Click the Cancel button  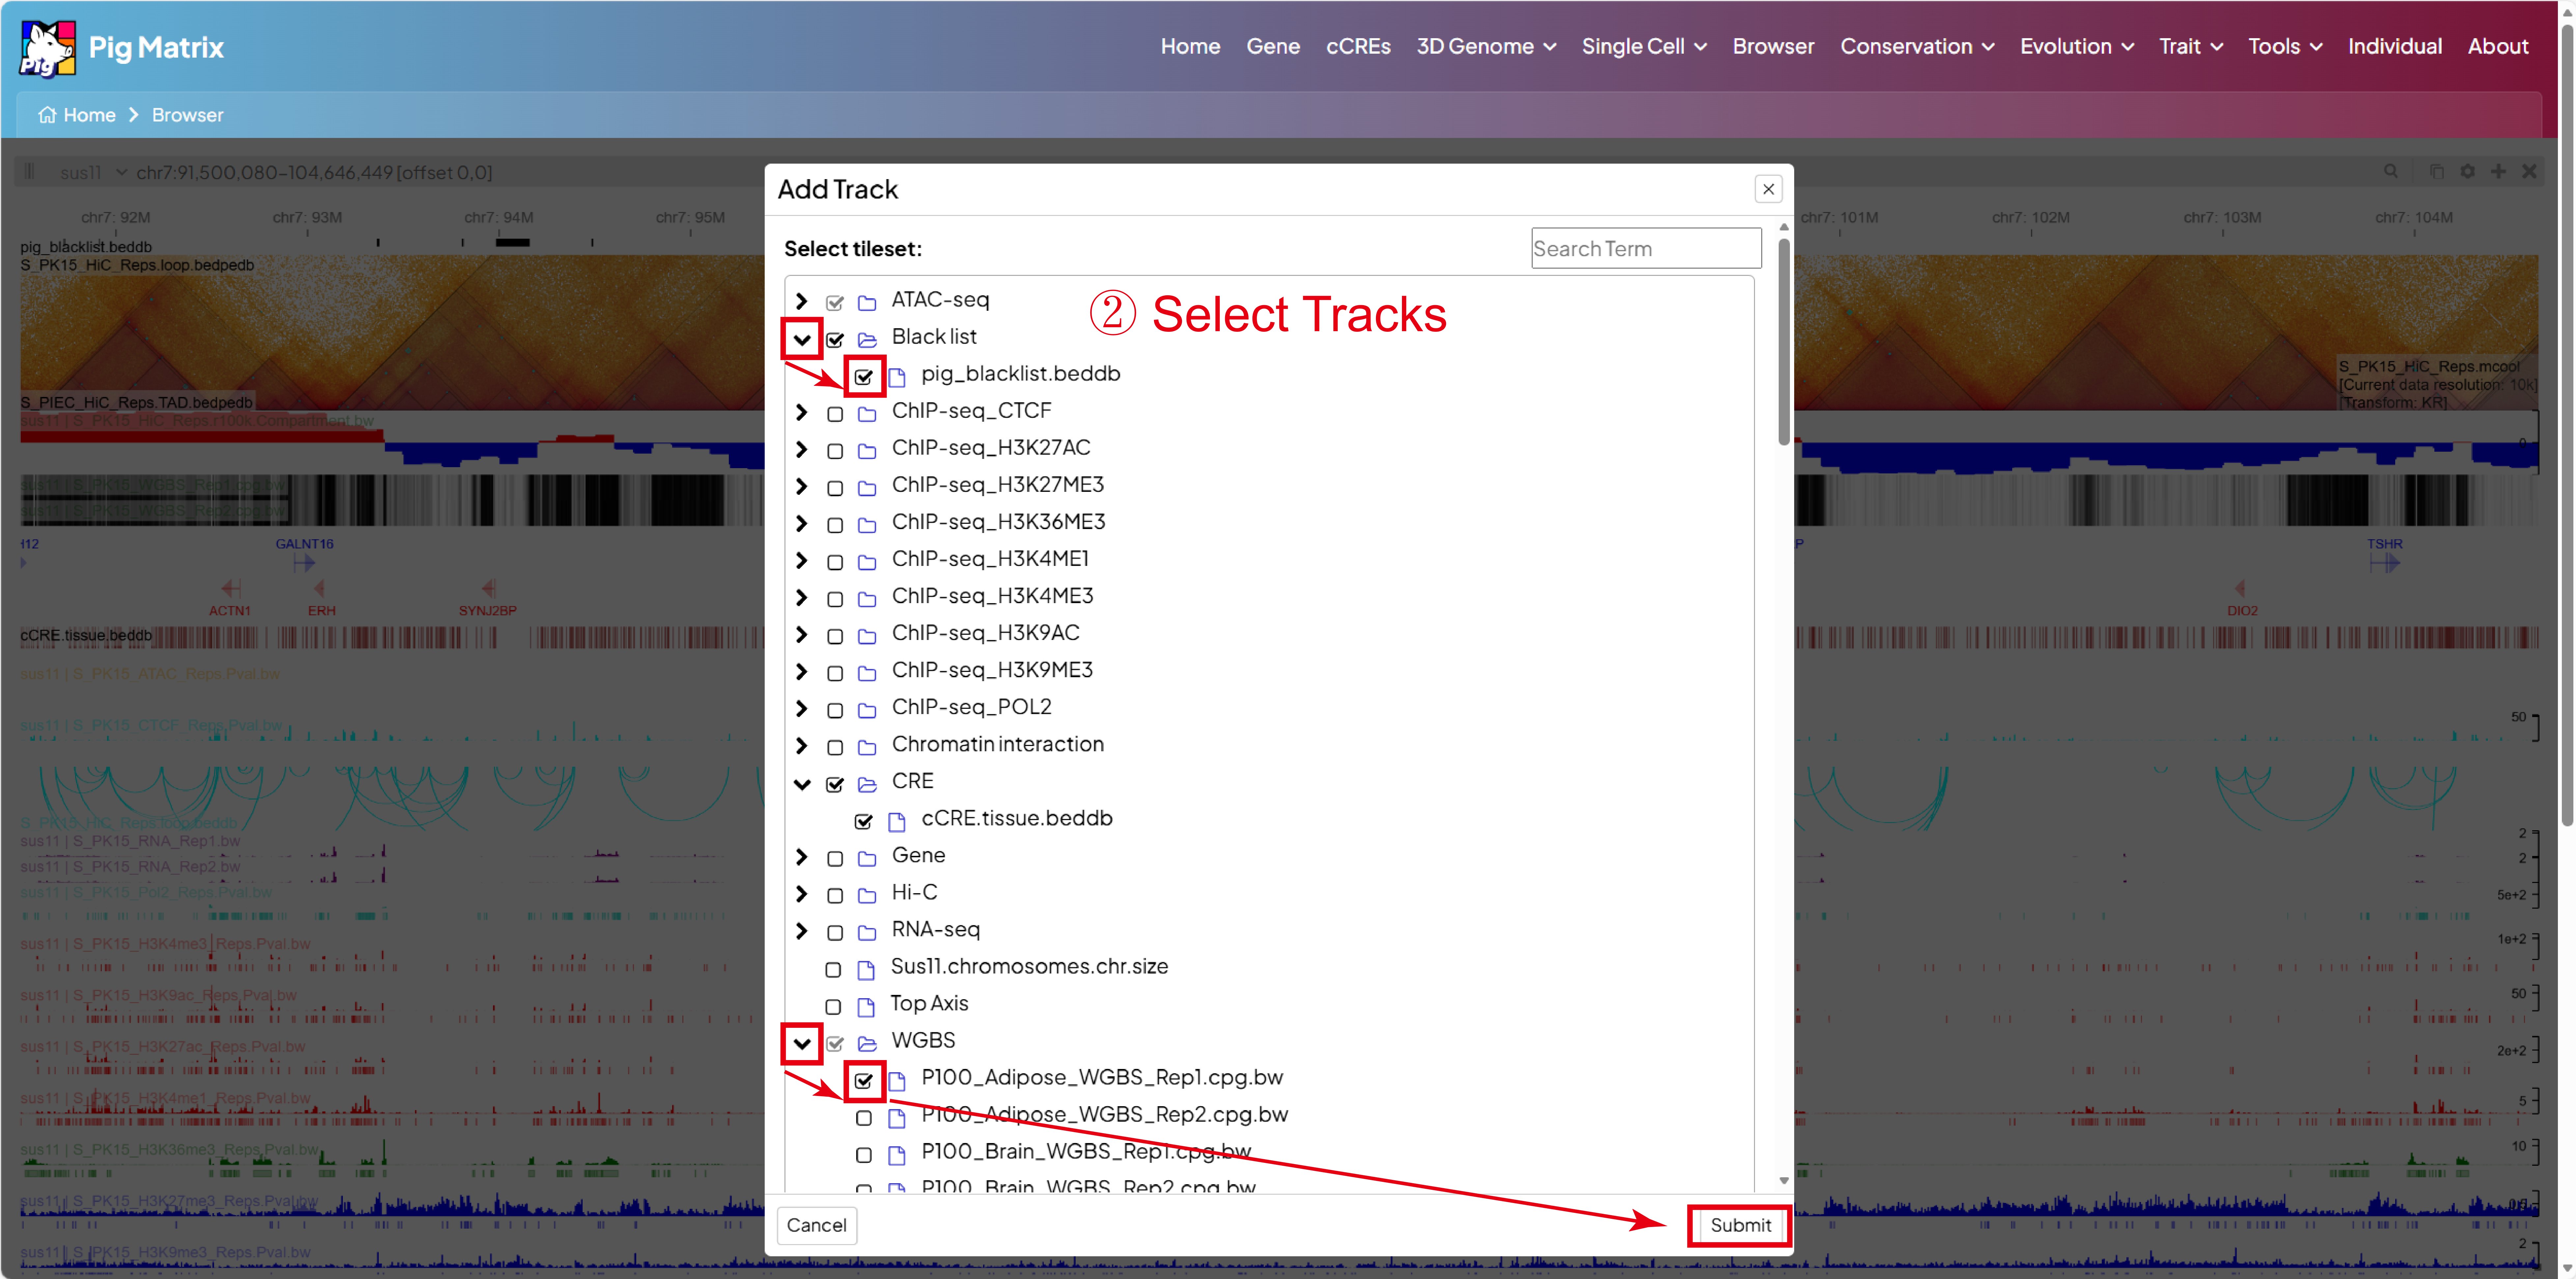pyautogui.click(x=817, y=1225)
